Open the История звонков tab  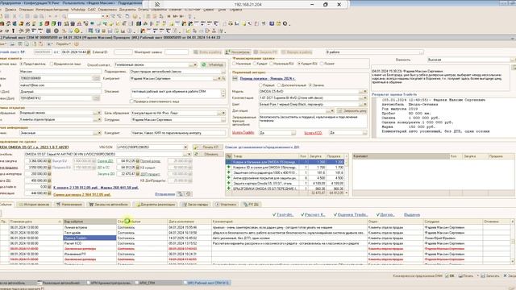34,205
